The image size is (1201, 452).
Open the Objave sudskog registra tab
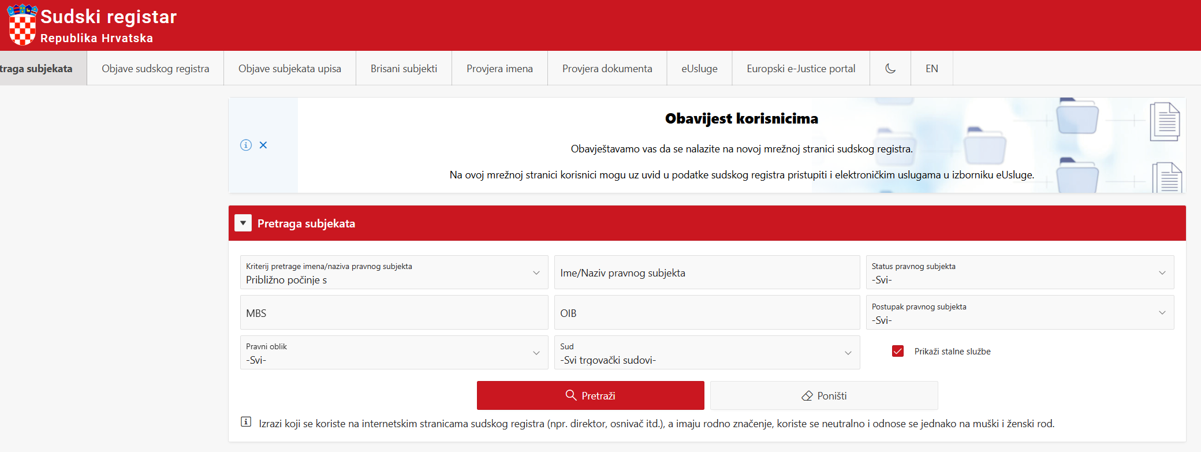tap(155, 69)
